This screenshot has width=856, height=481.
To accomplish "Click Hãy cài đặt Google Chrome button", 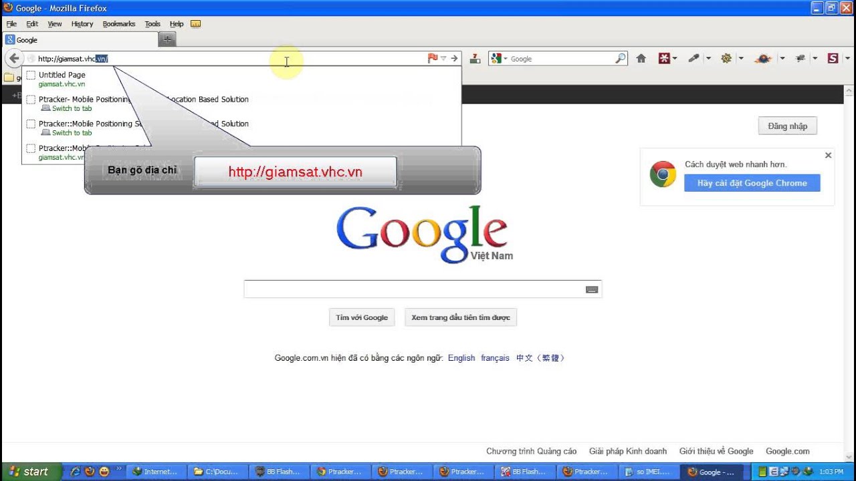I will (x=752, y=183).
